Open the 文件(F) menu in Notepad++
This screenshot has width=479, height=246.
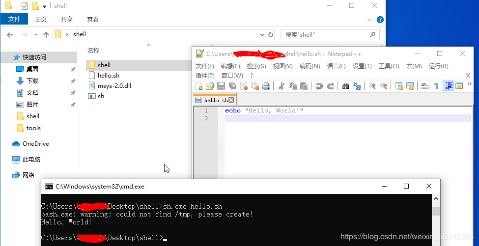point(205,66)
